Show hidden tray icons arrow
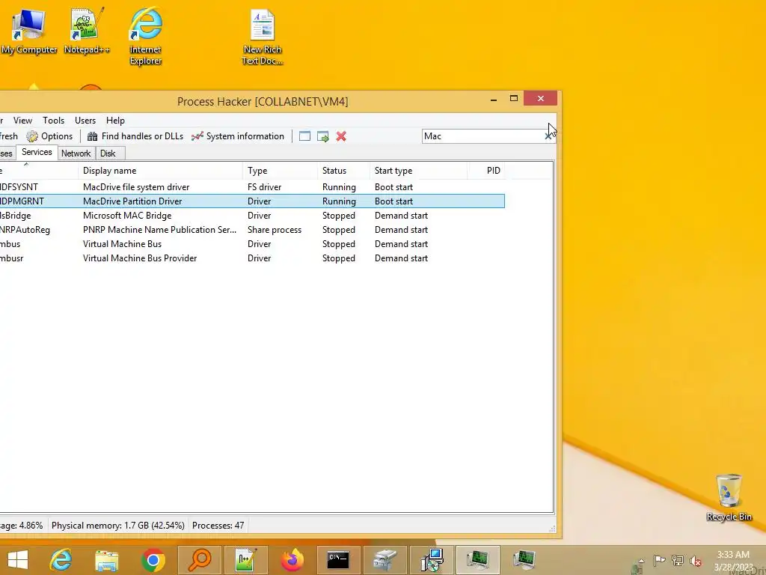 click(x=641, y=561)
